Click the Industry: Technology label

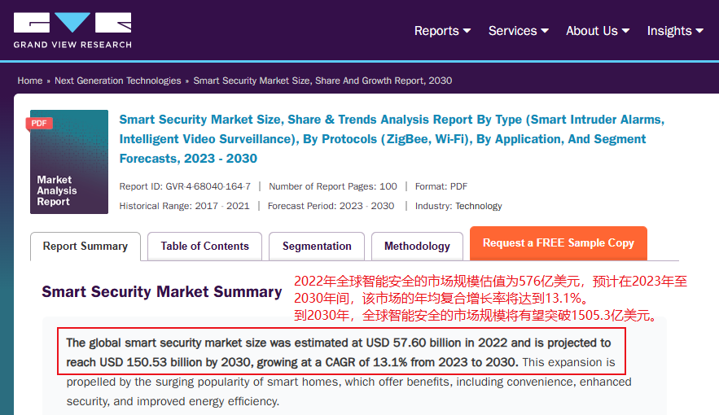click(458, 206)
